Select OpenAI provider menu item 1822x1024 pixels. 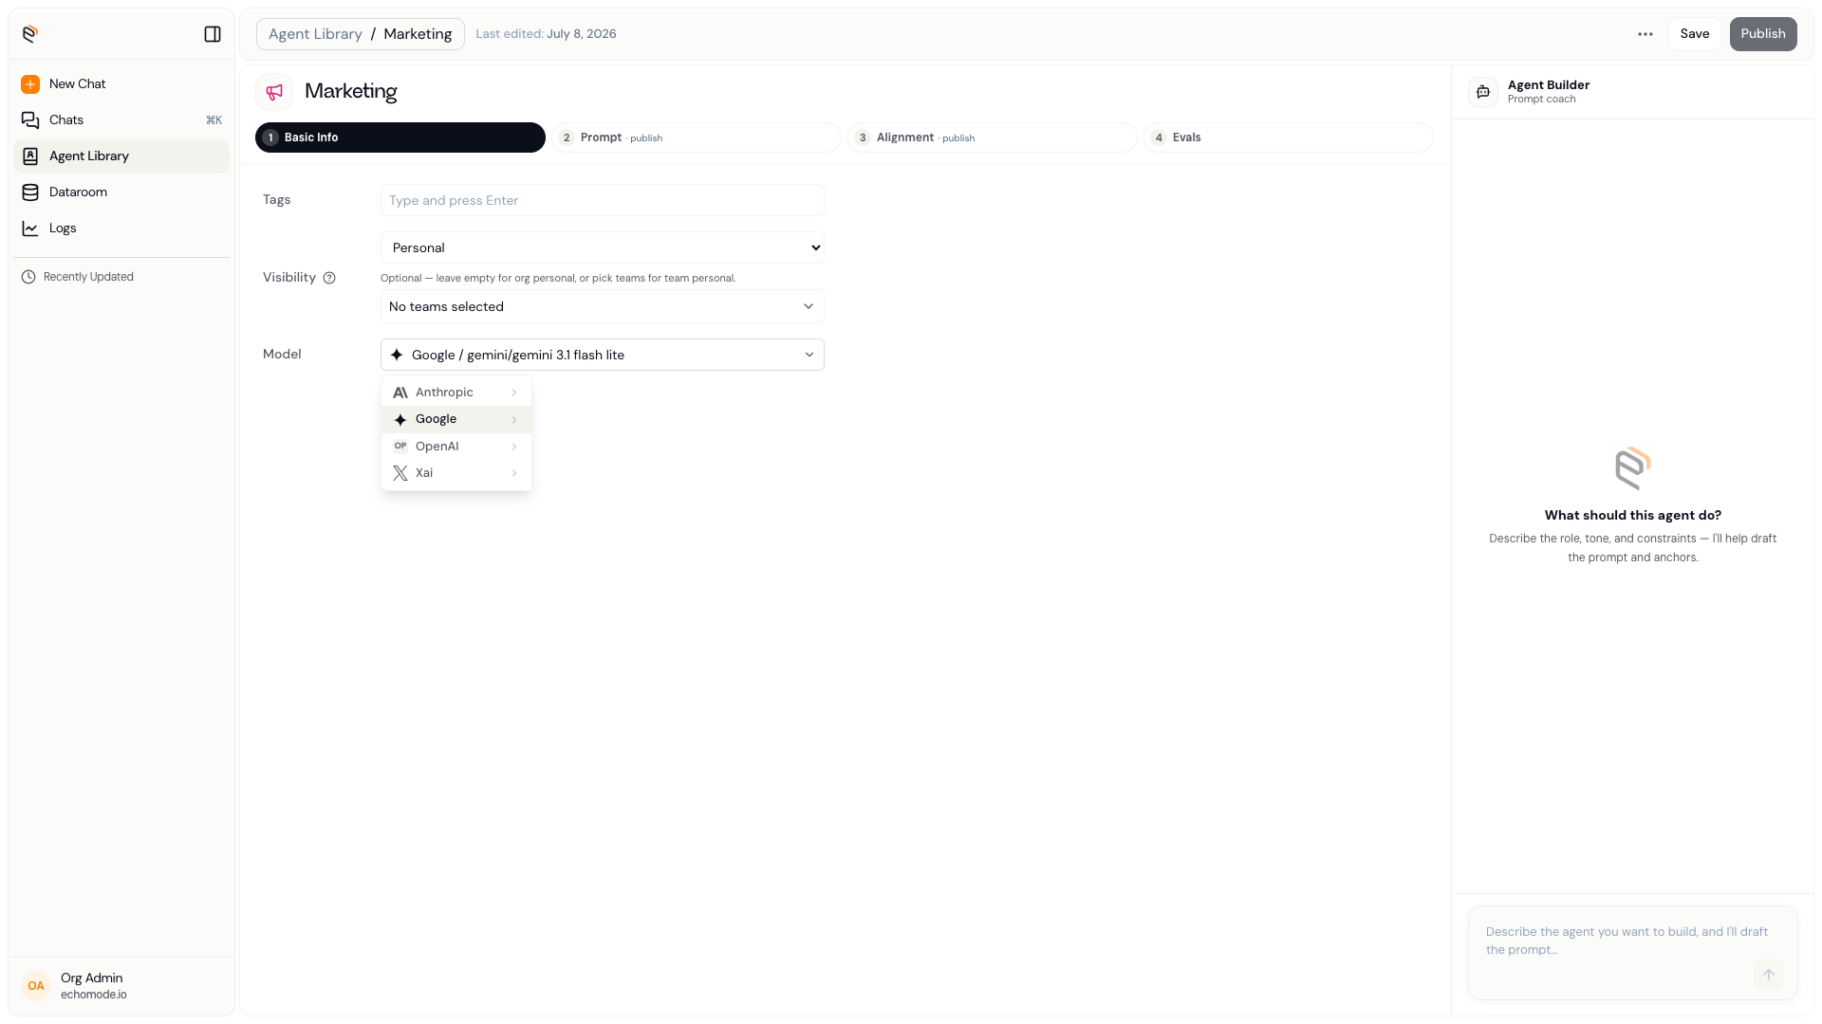click(x=456, y=447)
